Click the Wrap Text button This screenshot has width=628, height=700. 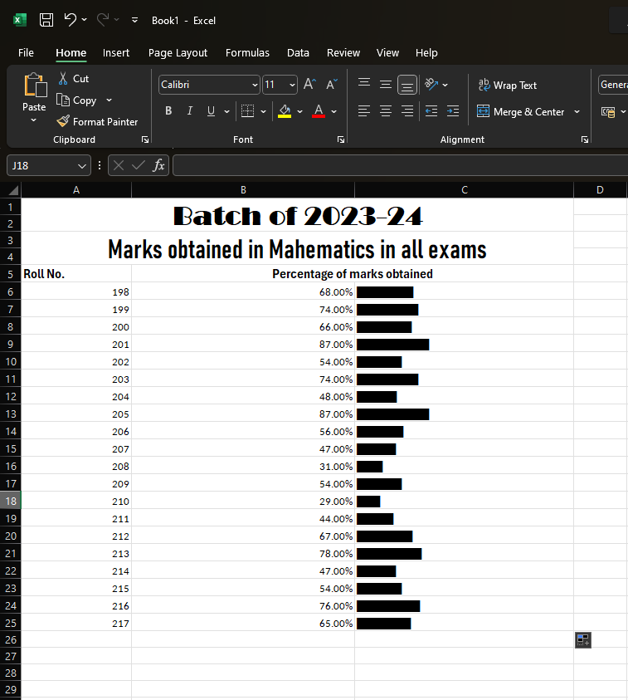[x=508, y=85]
